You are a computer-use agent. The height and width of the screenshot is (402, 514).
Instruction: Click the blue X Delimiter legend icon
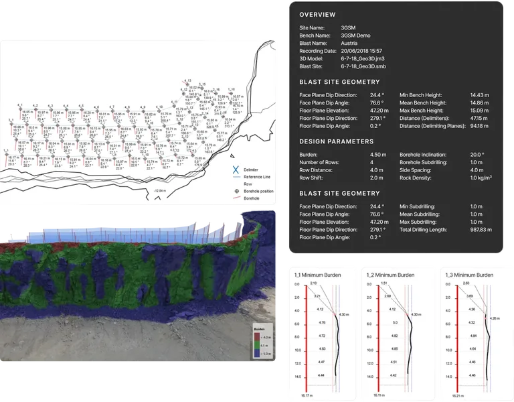pos(236,170)
